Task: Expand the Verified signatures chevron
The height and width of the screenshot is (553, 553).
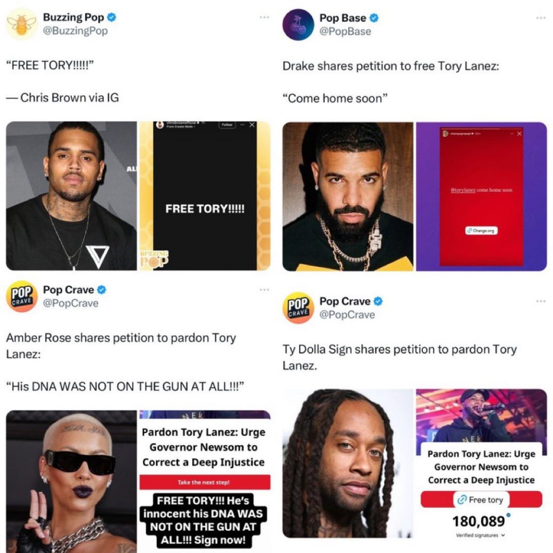Action: (503, 535)
